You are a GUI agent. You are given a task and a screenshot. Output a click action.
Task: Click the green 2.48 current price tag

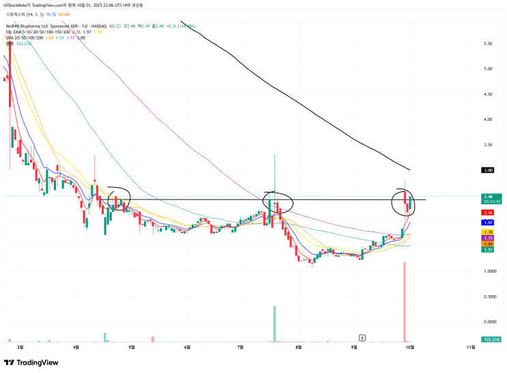point(492,199)
